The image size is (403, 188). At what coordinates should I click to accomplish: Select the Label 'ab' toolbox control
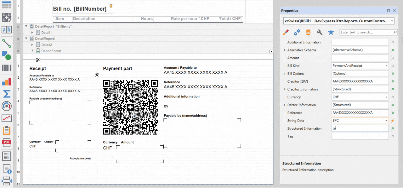point(7,30)
